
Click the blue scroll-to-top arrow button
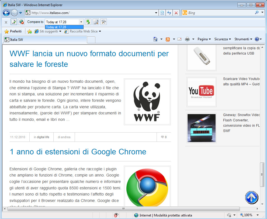(x=252, y=197)
